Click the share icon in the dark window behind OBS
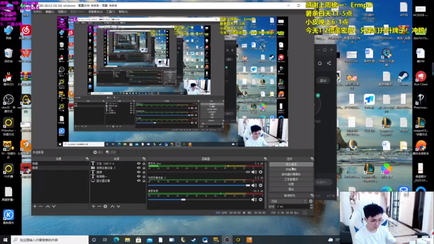The height and width of the screenshot is (244, 434). (x=329, y=63)
